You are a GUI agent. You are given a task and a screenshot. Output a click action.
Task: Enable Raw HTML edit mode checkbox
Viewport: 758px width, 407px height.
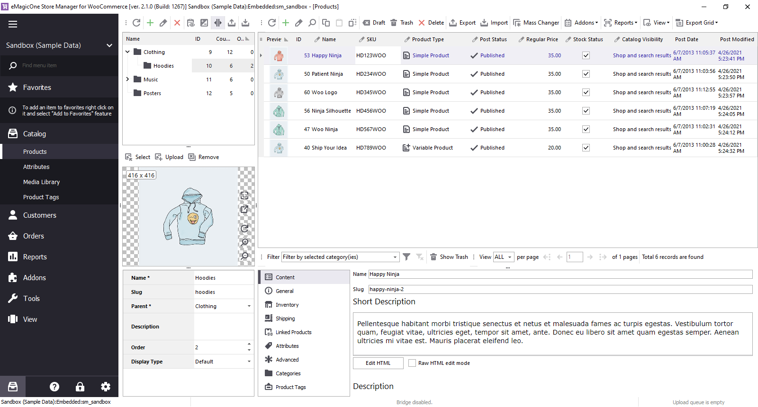pos(412,363)
